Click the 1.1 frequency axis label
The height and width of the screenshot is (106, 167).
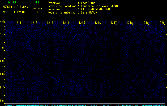coord(2,34)
